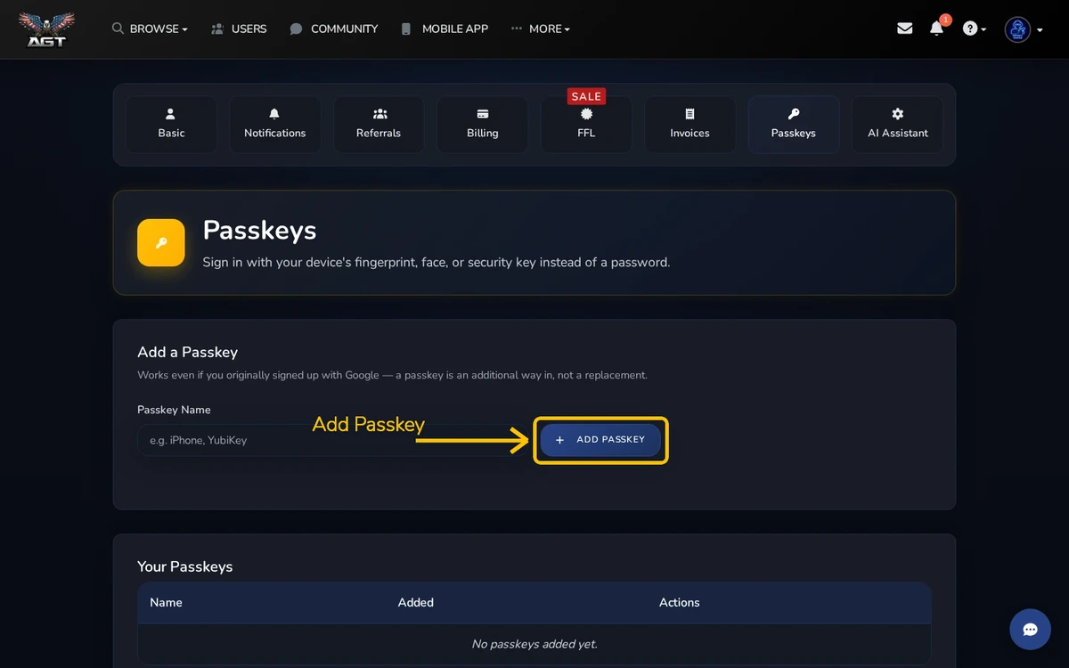1069x668 pixels.
Task: Click the 'Your Passkeys' heading
Action: click(x=185, y=566)
